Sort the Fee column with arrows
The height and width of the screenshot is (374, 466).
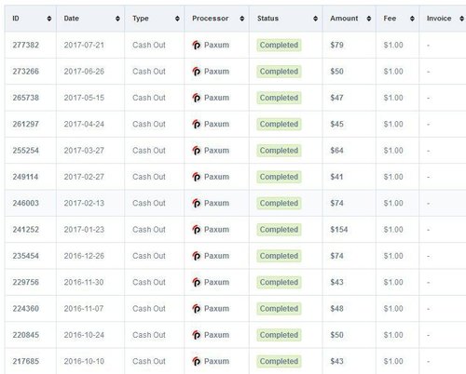pos(412,19)
